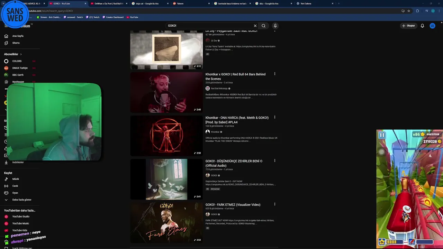443x249 pixels.
Task: Open the browser extensions puzzle icon
Action: (417, 11)
